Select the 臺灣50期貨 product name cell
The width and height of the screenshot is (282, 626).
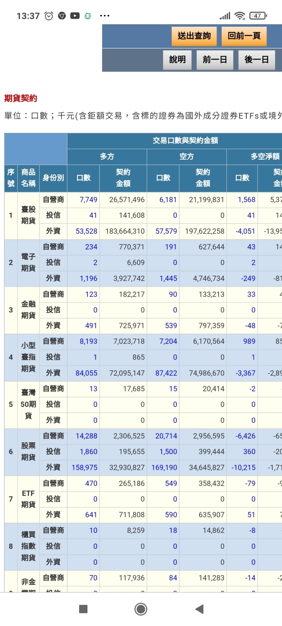coord(29,405)
